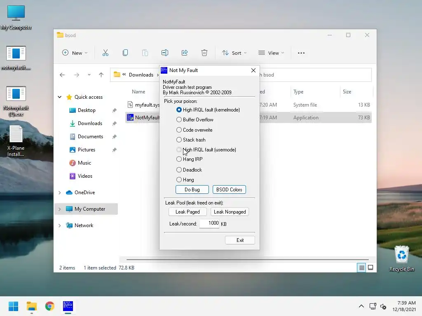The height and width of the screenshot is (316, 422).
Task: Select Notmyfault (2).exe desktop icon
Action: click(16, 101)
